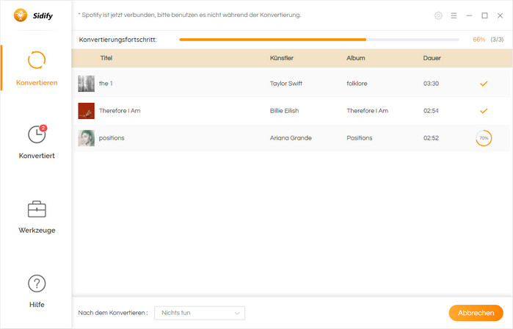
Task: Click the Therefore I Am cover thumbnail
Action: [87, 111]
